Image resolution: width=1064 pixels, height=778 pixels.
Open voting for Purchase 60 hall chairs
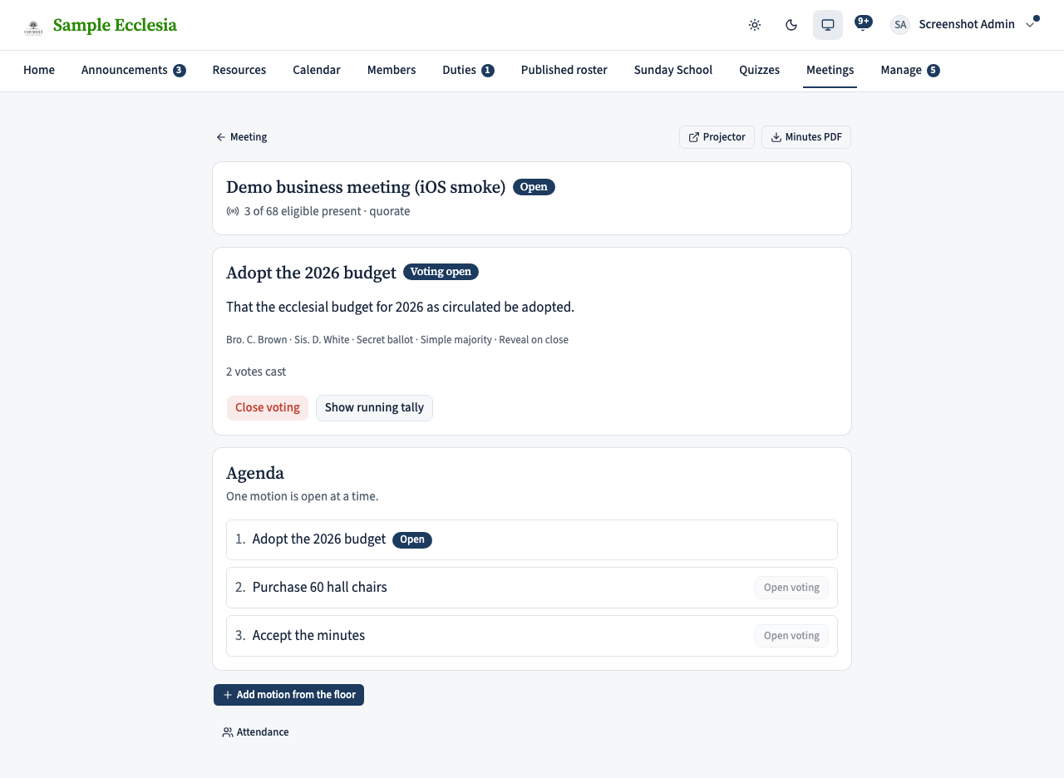coord(791,588)
